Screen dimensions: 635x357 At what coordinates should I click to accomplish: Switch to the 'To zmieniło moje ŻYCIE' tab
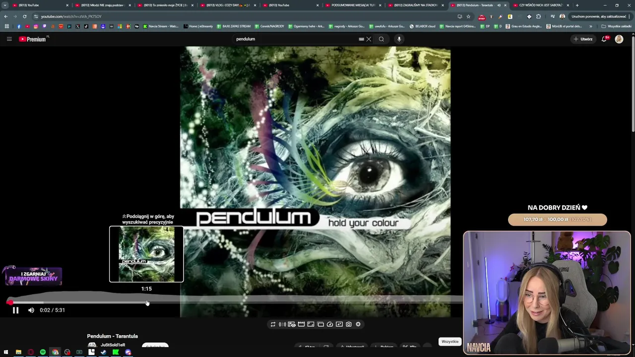pyautogui.click(x=165, y=5)
